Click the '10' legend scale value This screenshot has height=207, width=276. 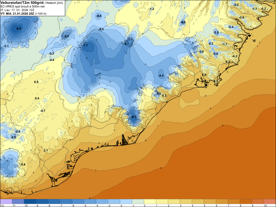point(265,205)
